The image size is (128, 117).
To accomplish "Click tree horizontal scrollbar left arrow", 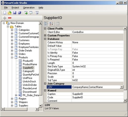I will point(3,109).
